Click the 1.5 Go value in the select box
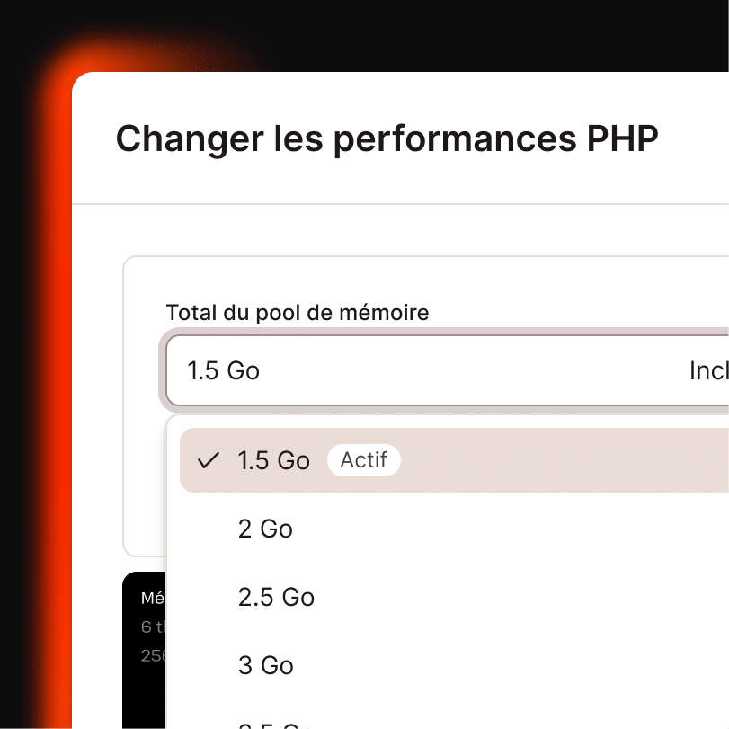Viewport: 729px width, 729px height. coord(223,370)
